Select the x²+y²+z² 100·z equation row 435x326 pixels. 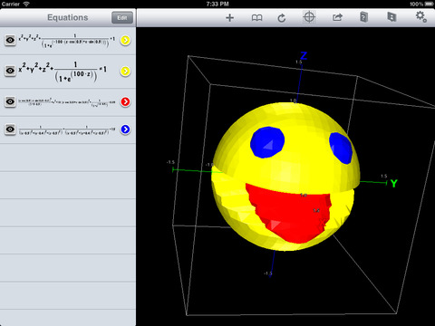coord(68,72)
